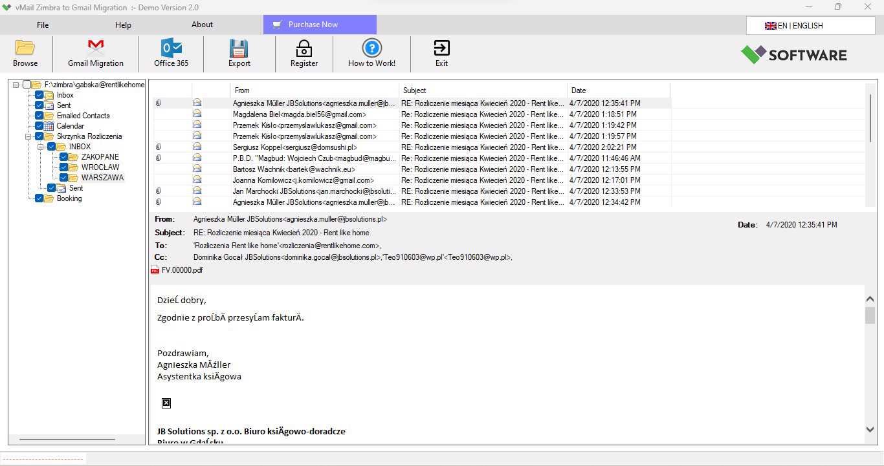Viewport: 884px width, 466px height.
Task: Toggle the Emailed Contacts checkbox
Action: point(39,116)
